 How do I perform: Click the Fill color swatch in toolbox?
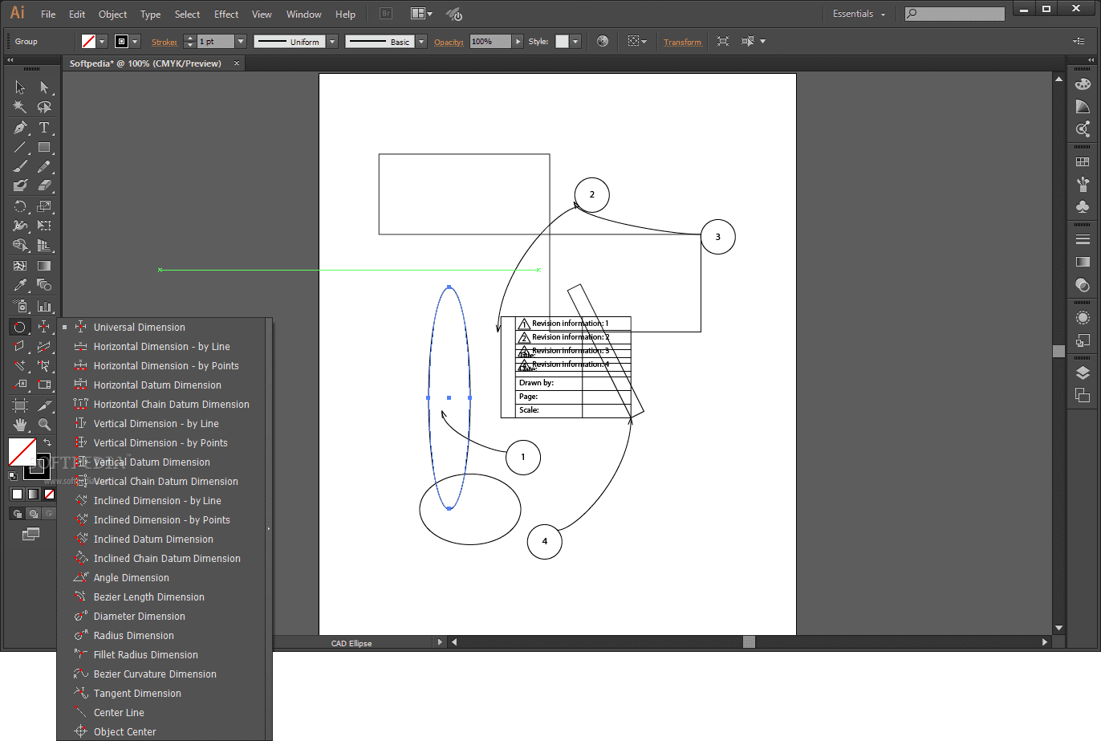pyautogui.click(x=22, y=452)
